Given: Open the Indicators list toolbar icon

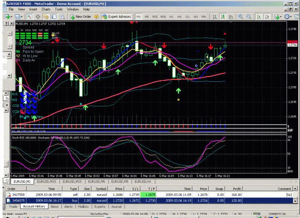Looking at the screenshot, I should click(277, 17).
